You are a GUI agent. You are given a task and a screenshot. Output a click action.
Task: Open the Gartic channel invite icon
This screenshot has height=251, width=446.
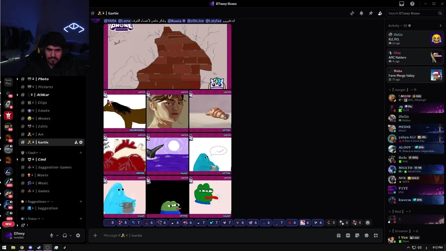(x=76, y=142)
